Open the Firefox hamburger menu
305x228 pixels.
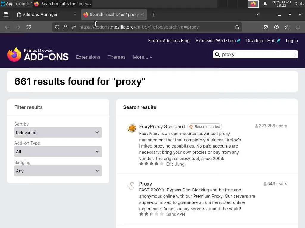tap(298, 27)
